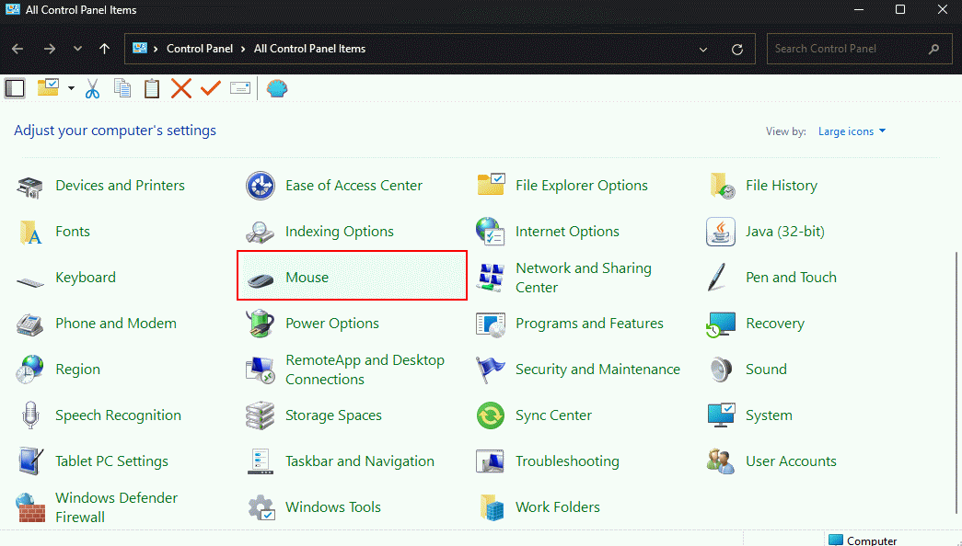Image resolution: width=962 pixels, height=546 pixels.
Task: Expand the address bar history dropdown
Action: [704, 49]
